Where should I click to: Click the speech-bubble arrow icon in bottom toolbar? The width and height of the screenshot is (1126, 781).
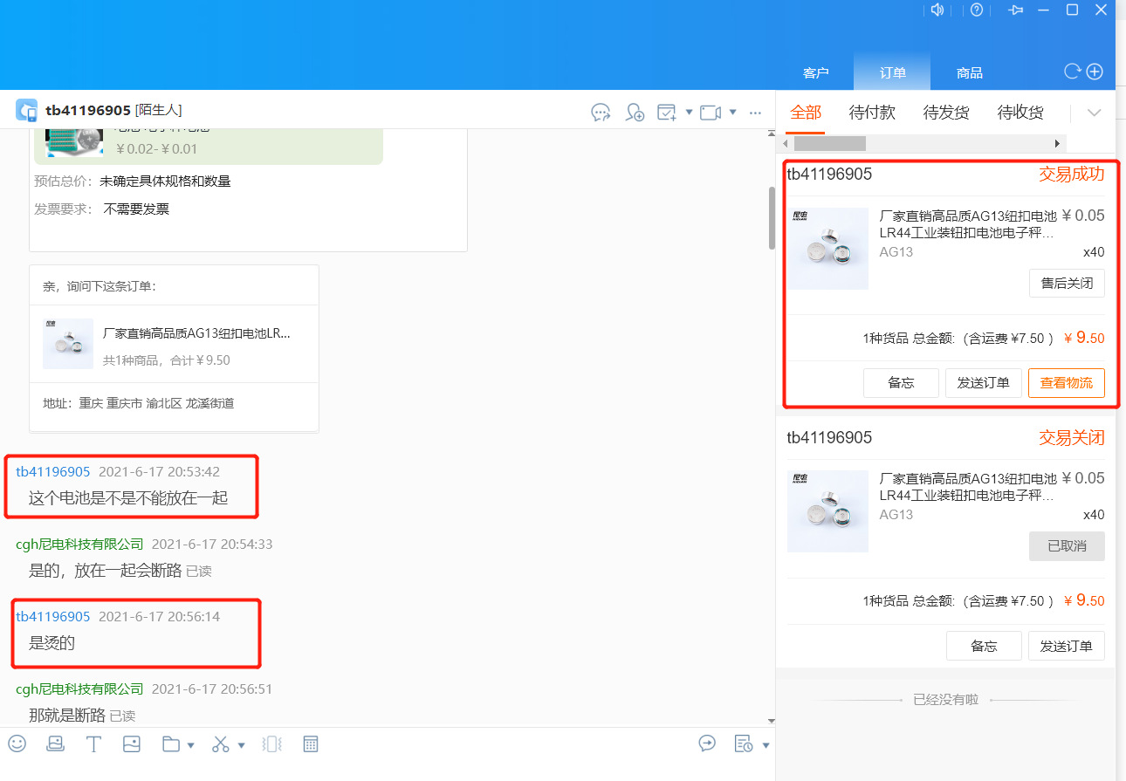click(707, 743)
